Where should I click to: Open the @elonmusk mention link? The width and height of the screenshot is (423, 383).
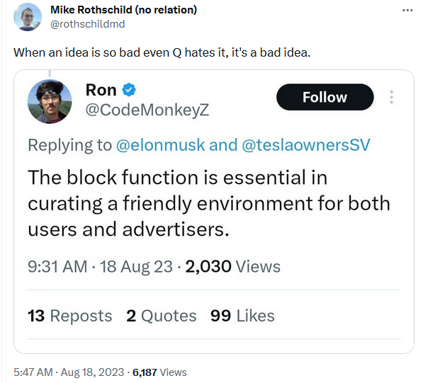pyautogui.click(x=160, y=145)
